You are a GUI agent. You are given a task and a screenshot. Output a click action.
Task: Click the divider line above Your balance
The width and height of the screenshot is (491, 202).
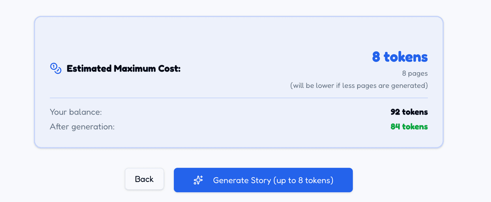[x=239, y=98]
